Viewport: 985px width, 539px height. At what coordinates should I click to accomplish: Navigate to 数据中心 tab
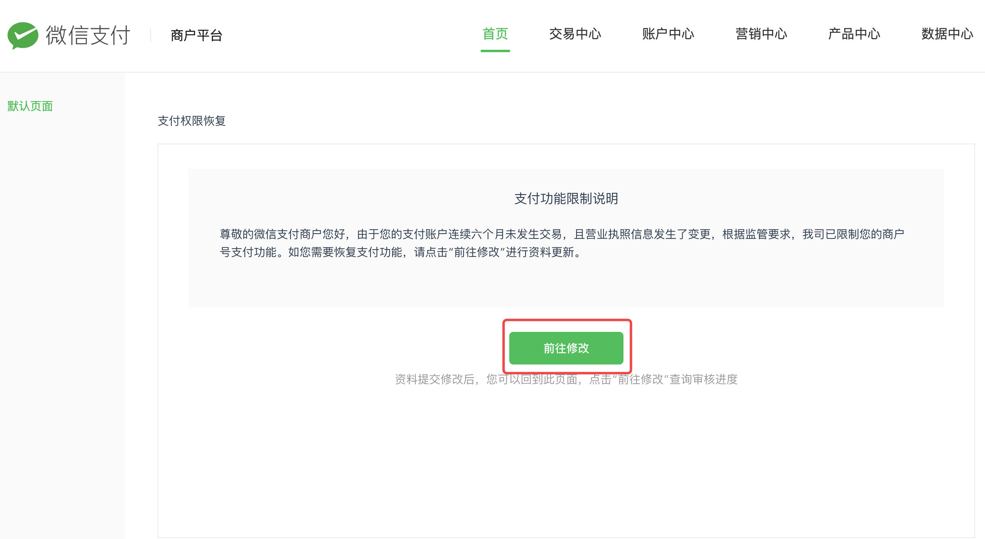947,34
